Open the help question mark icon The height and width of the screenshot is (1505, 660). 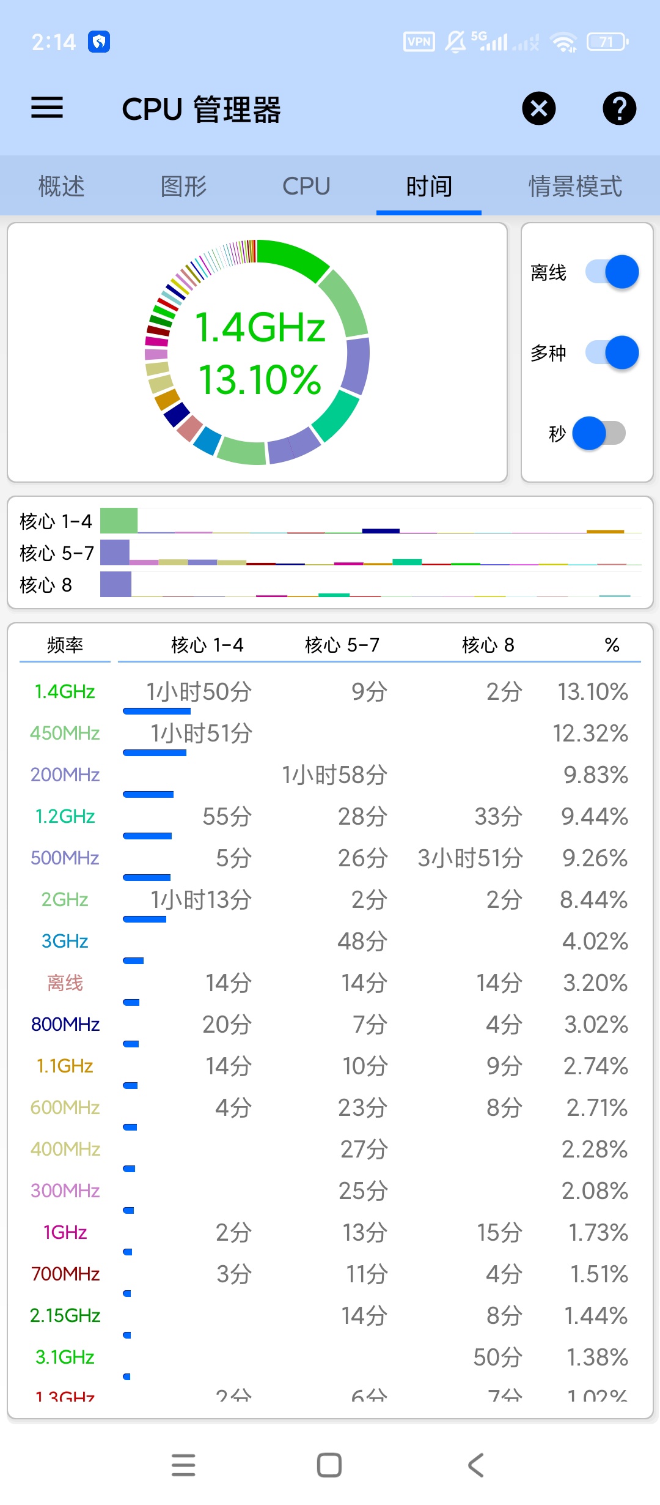click(x=620, y=109)
